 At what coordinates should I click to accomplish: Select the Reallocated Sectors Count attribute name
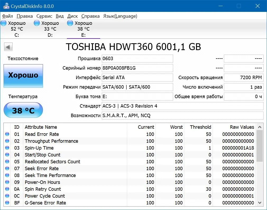(52, 161)
